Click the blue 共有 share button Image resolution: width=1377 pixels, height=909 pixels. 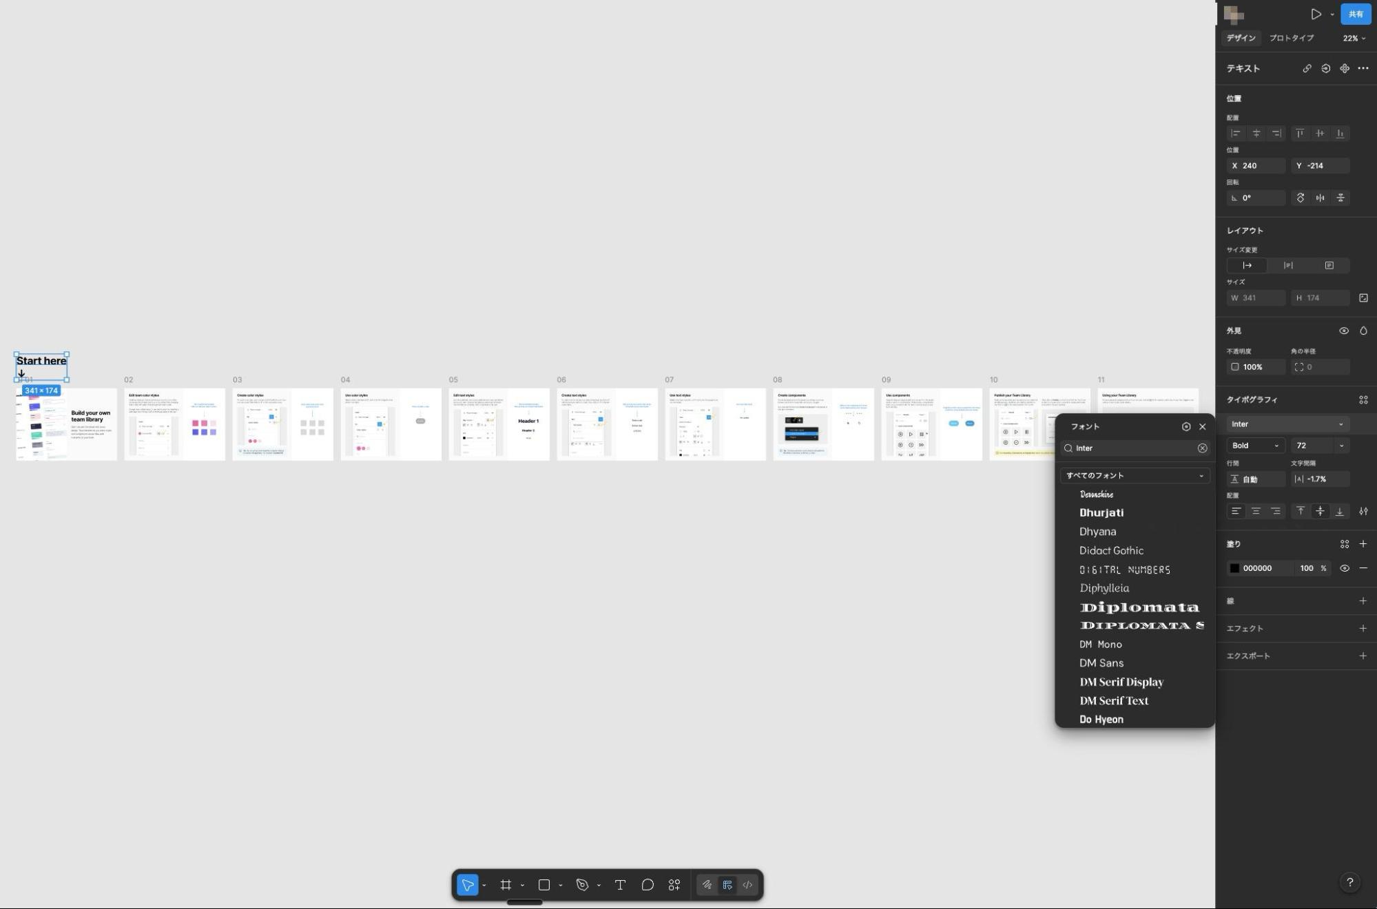1356,14
